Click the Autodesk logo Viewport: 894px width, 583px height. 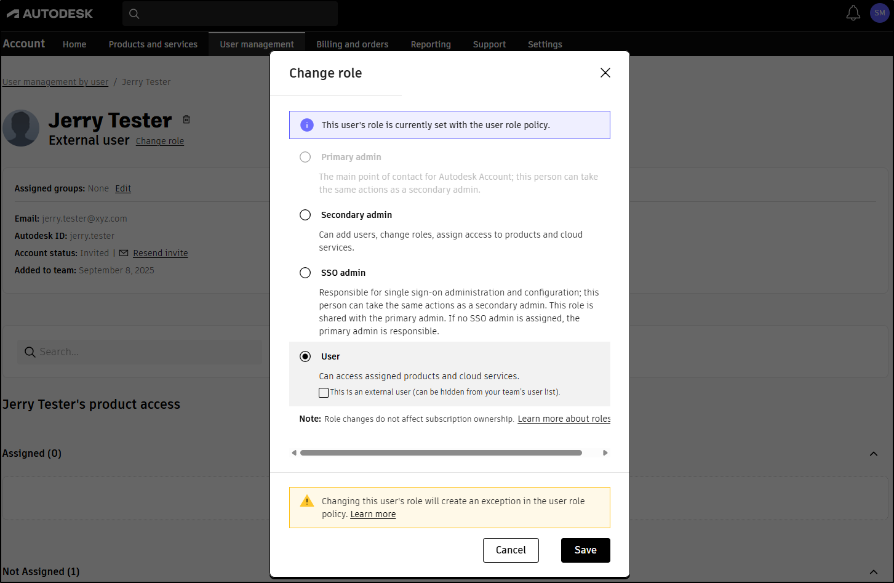(x=50, y=14)
